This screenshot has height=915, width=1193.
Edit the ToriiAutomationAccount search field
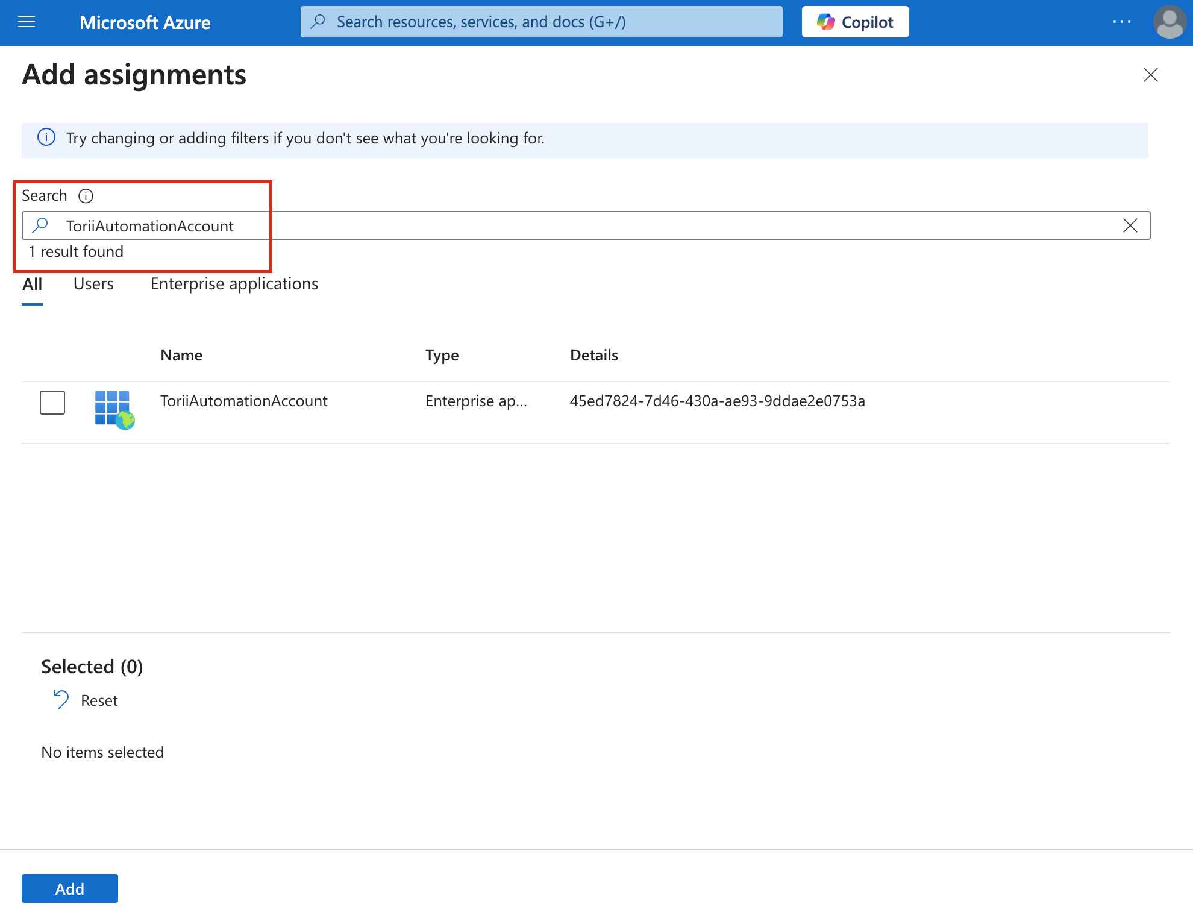[x=586, y=225]
